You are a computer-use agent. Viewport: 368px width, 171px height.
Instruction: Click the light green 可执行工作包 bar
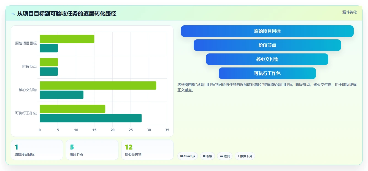72,109
